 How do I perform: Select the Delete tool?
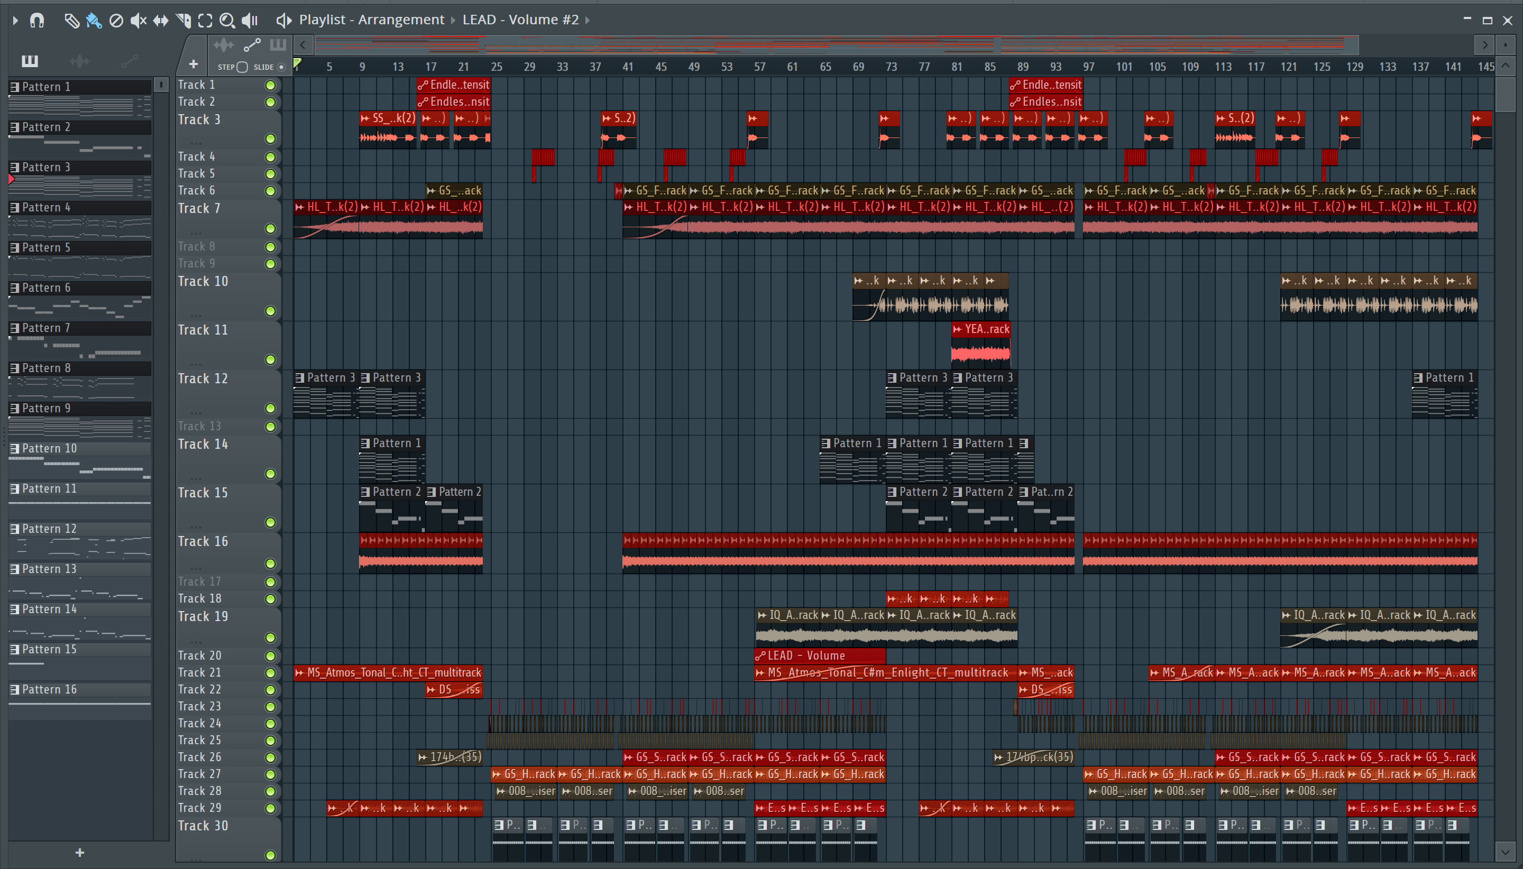[116, 20]
